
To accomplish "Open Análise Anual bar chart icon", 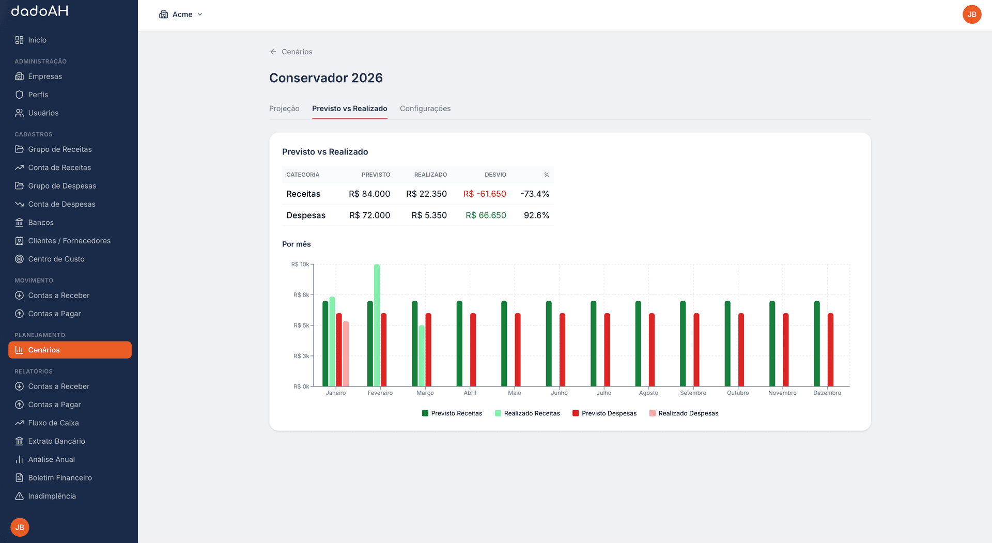I will 19,459.
